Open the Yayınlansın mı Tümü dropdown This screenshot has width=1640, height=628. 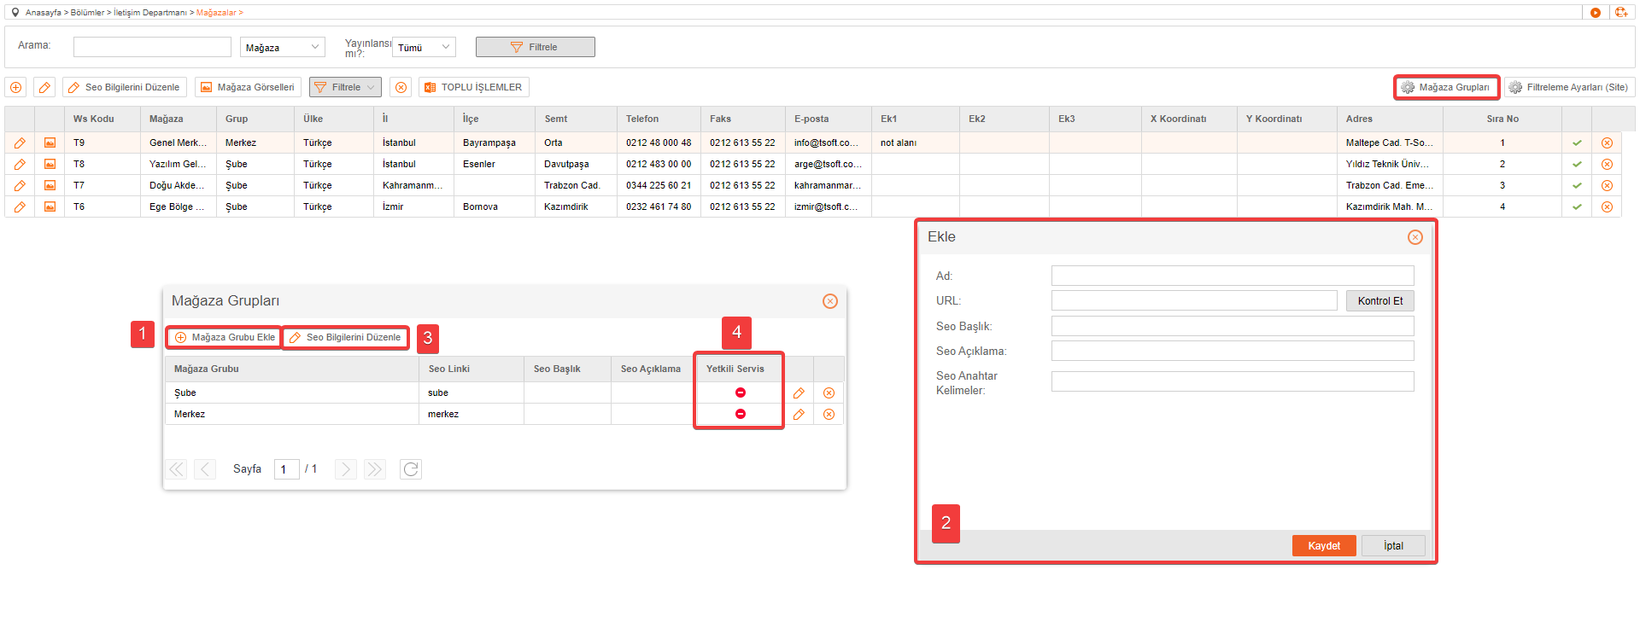424,47
